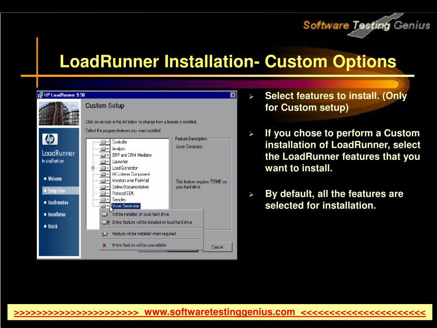Select the Launcher feature row
Screen dimensions: 437x328
click(120, 161)
